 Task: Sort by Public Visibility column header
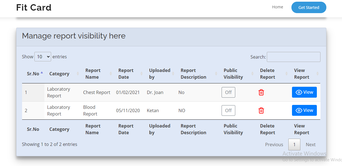[x=233, y=74]
